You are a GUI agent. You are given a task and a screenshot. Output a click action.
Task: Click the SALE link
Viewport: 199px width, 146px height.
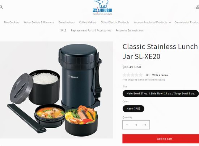tap(63, 30)
